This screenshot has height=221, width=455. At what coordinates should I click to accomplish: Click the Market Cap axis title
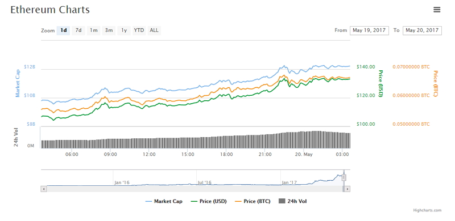[18, 83]
